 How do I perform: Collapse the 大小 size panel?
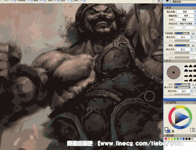click(x=165, y=61)
